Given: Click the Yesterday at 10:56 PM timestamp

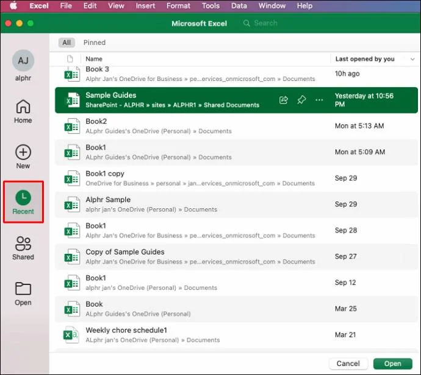Looking at the screenshot, I should pyautogui.click(x=364, y=100).
